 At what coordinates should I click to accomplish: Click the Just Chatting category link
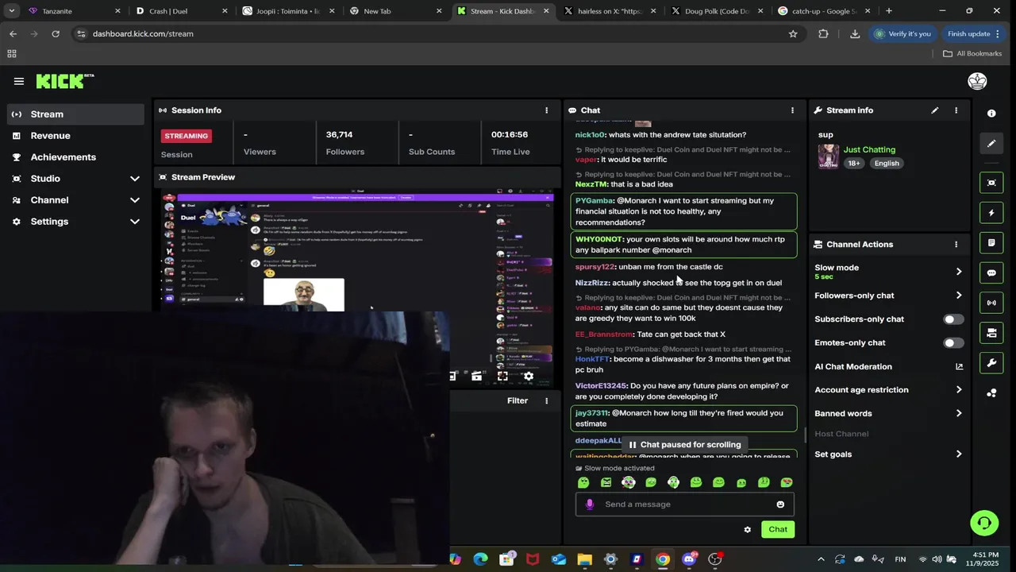869,149
